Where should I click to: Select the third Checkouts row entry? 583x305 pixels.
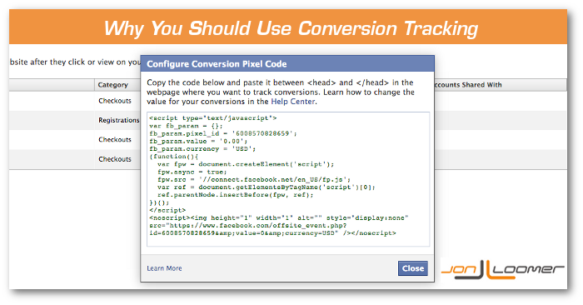pyautogui.click(x=115, y=139)
